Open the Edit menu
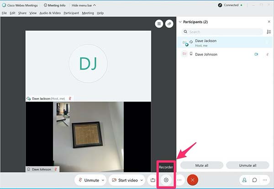Screen dimensions: 274x189 (x=12, y=13)
